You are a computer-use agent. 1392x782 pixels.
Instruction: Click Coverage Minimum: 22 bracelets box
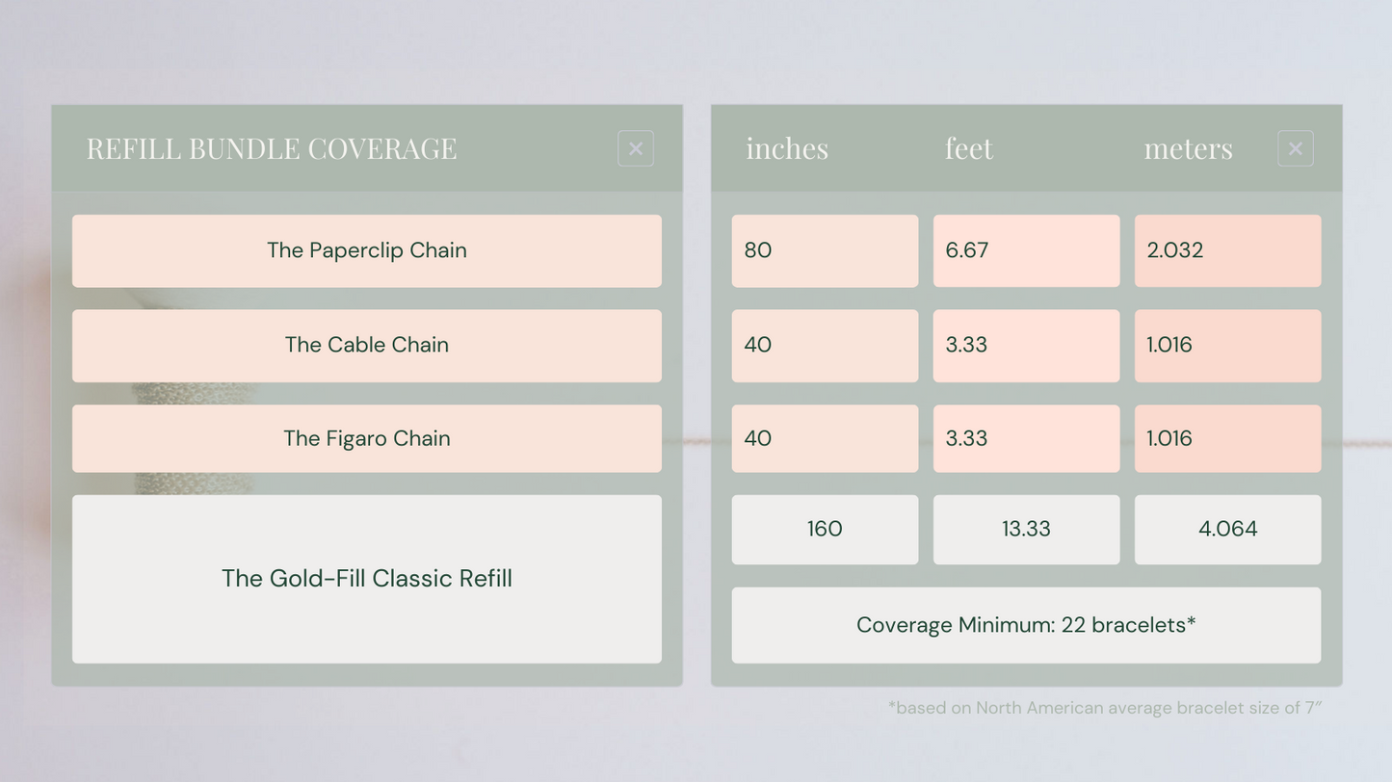click(1026, 625)
